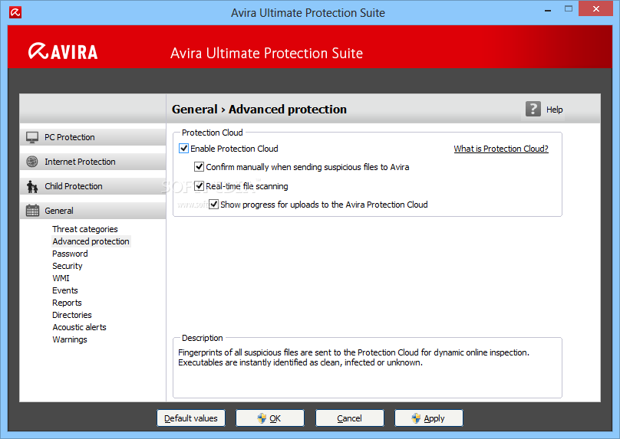Click the Help question mark icon

(533, 109)
